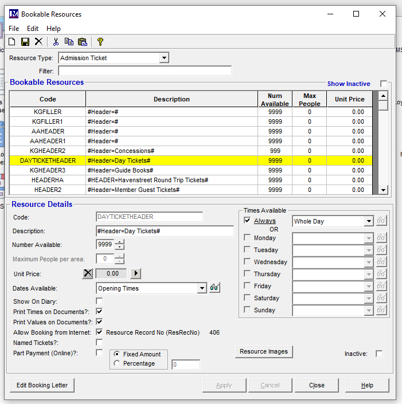Select the Percentage radio button
Image resolution: width=402 pixels, height=404 pixels.
(x=117, y=363)
